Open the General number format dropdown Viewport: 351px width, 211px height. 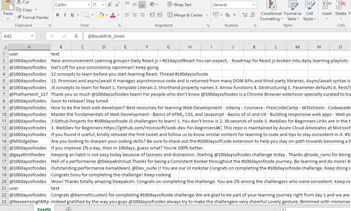tap(253, 5)
